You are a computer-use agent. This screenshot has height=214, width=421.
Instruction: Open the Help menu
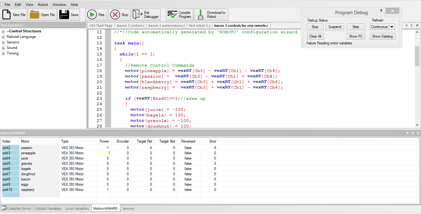tap(74, 5)
